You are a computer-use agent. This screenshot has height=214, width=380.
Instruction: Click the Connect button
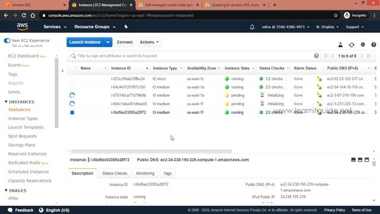[x=125, y=42]
